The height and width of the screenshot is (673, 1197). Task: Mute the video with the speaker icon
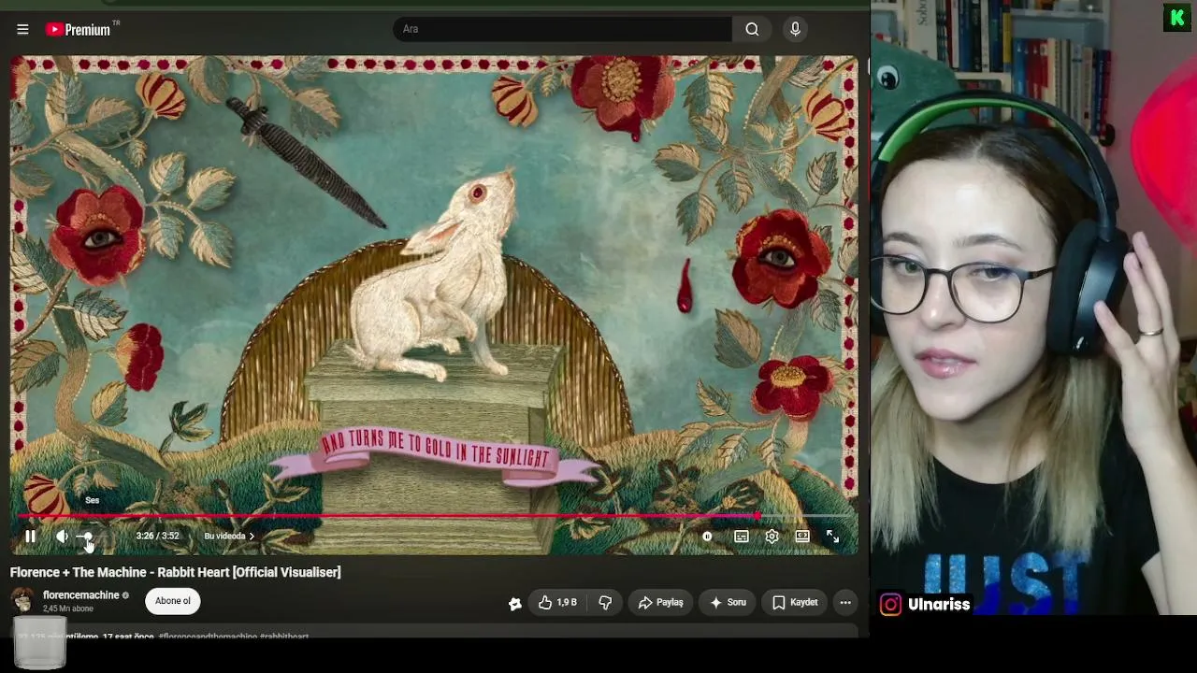point(62,537)
